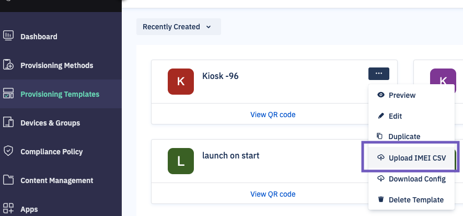Choose Upload IMEI CSV option

point(411,158)
